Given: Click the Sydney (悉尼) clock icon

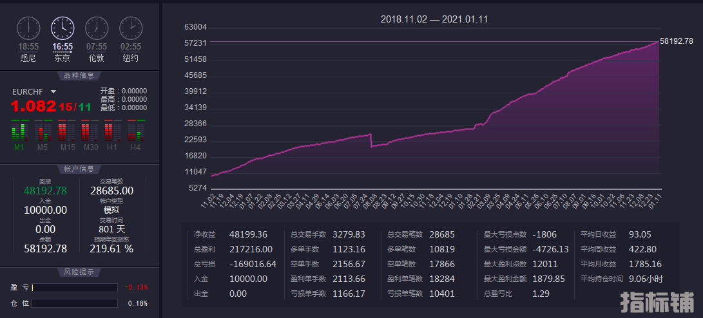Looking at the screenshot, I should coord(28,28).
